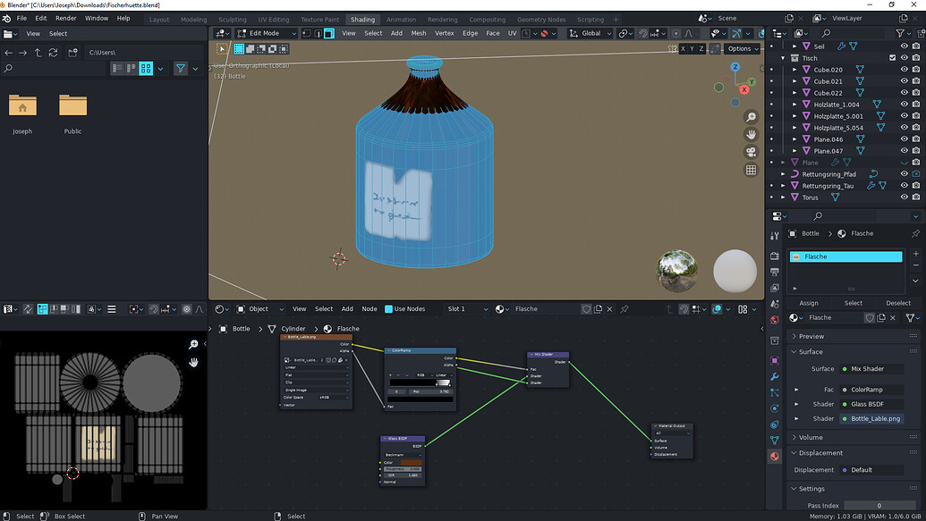Click the Pass Index value field
Image resolution: width=926 pixels, height=521 pixels.
[879, 506]
